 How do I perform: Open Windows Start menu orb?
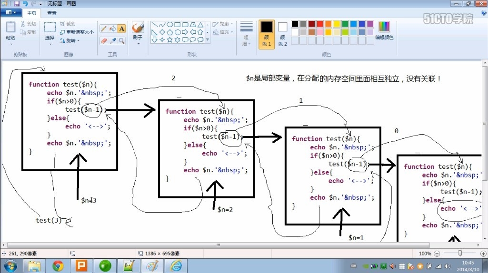click(x=10, y=266)
